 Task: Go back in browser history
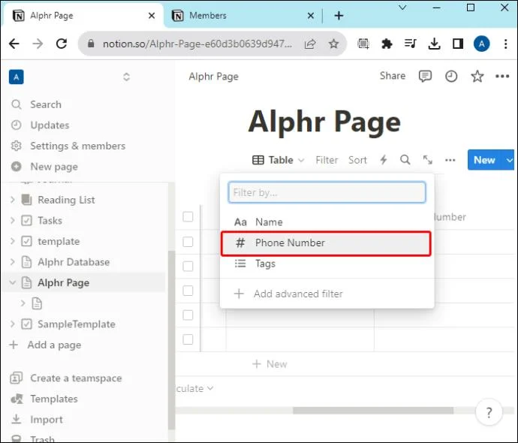(x=14, y=44)
